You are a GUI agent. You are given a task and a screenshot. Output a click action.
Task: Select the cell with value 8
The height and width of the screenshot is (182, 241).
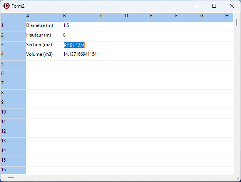[81, 35]
